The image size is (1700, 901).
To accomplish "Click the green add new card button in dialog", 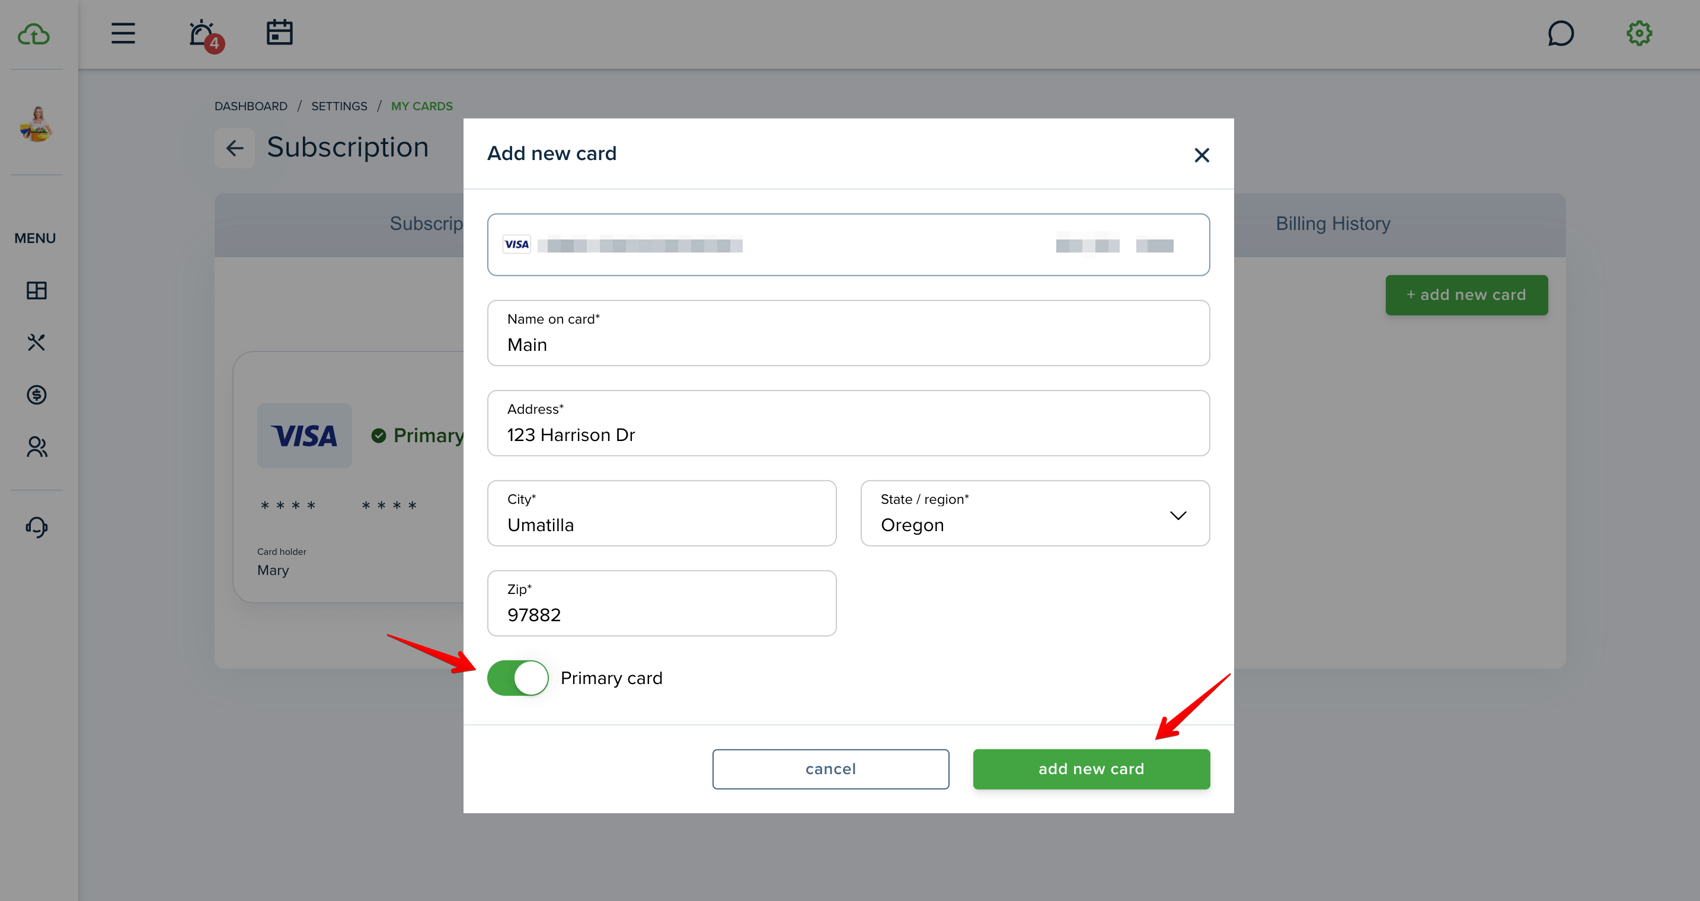I will [x=1091, y=769].
